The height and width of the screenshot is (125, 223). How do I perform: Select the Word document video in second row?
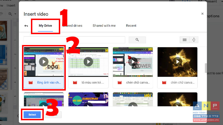click(133, 99)
